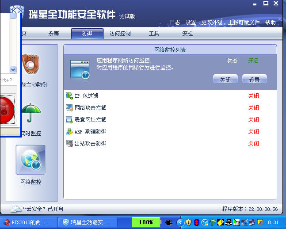This screenshot has height=229, width=286.
Task: Click the "云安全" 已开启 status text
Action: 43,209
